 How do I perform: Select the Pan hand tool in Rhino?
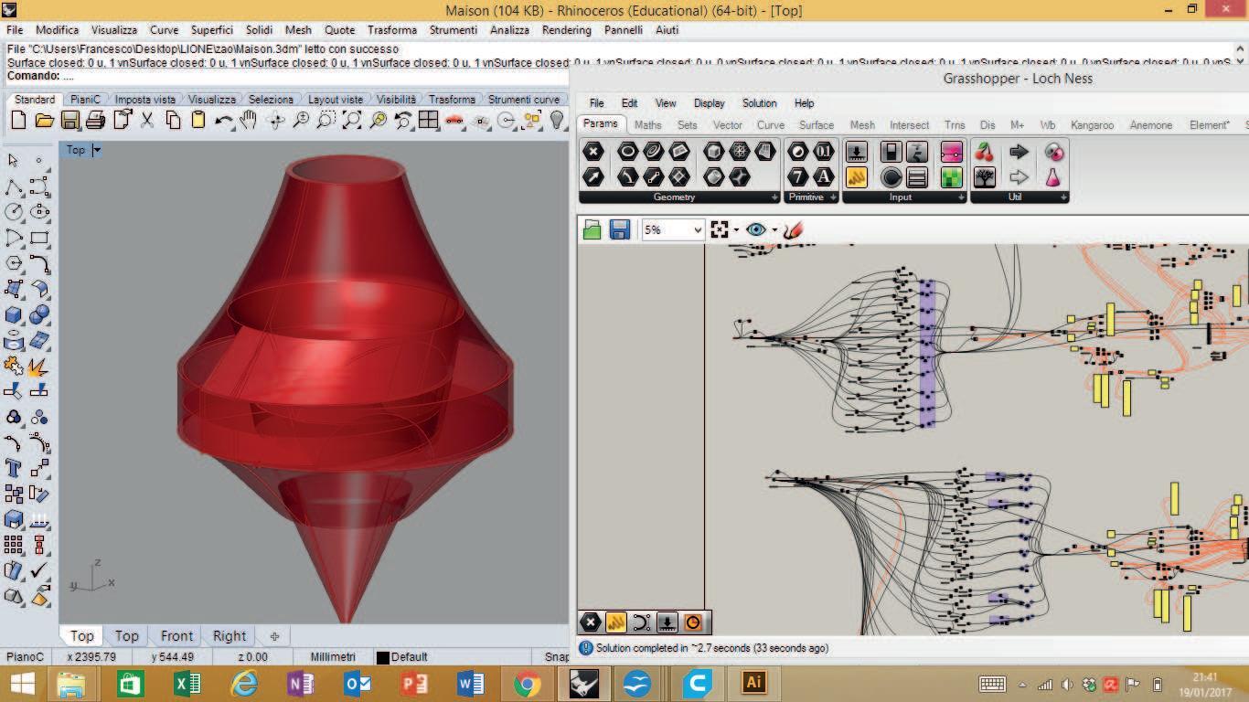pyautogui.click(x=249, y=121)
